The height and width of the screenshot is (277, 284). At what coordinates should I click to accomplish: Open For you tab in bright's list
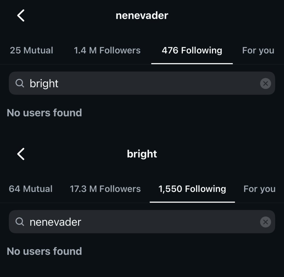pyautogui.click(x=259, y=189)
